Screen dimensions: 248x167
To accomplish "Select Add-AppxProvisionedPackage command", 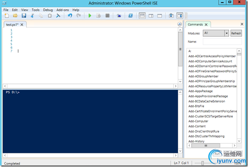I will tap(208, 96).
